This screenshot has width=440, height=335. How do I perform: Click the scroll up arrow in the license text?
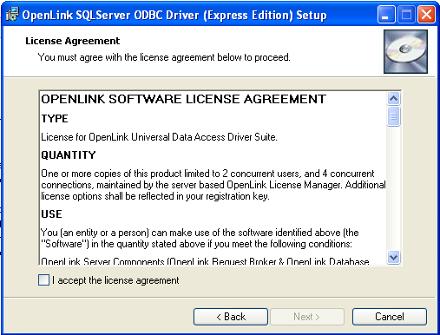tap(393, 99)
